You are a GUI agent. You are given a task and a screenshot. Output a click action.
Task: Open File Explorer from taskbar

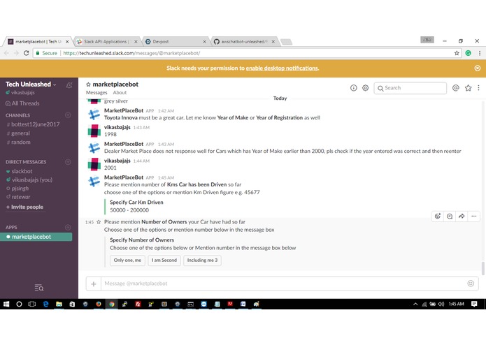59,304
